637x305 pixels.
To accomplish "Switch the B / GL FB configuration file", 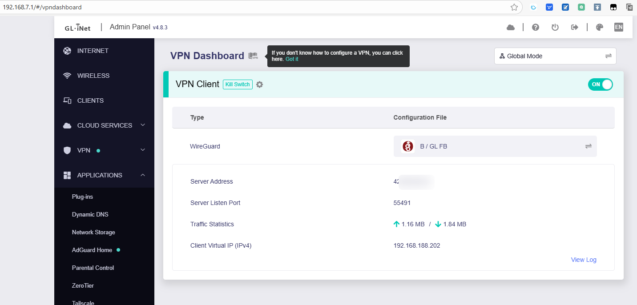I will (x=588, y=146).
